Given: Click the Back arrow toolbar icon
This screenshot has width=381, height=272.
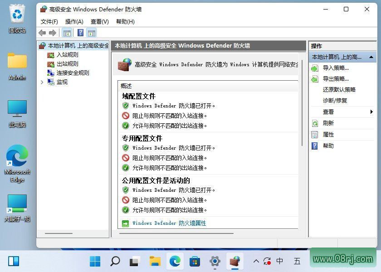Looking at the screenshot, I should pos(42,33).
